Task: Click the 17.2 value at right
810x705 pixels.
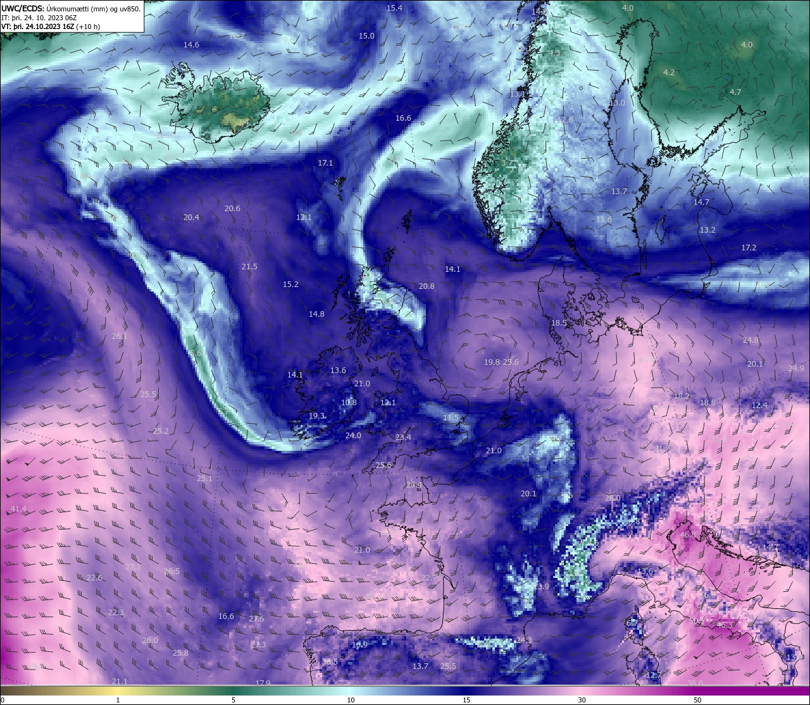Action: click(x=749, y=248)
